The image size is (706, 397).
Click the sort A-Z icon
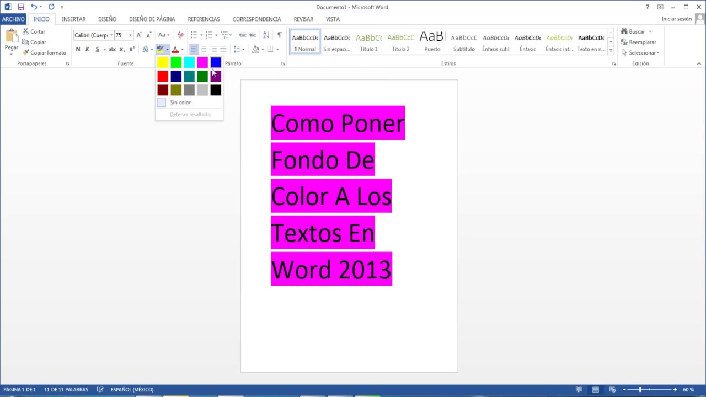pos(266,35)
